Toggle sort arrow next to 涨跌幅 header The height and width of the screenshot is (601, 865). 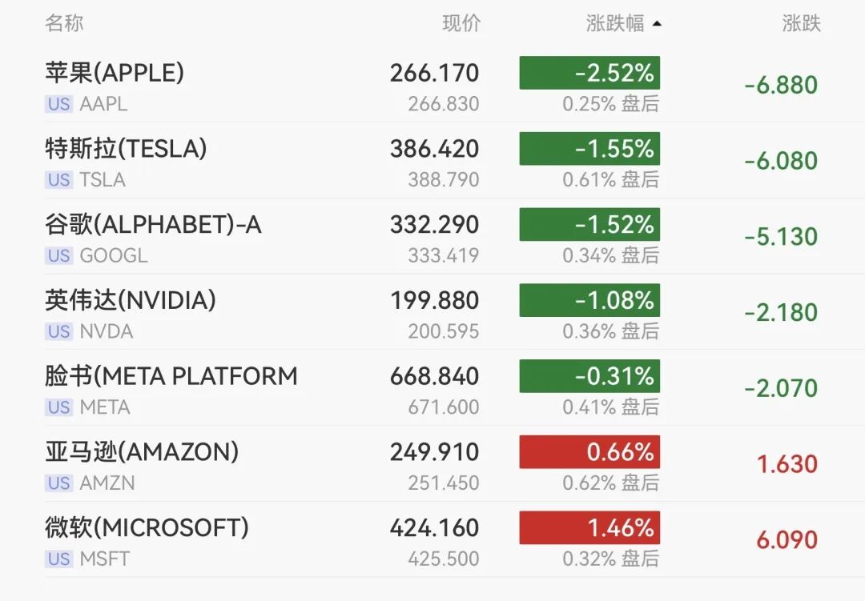[657, 24]
